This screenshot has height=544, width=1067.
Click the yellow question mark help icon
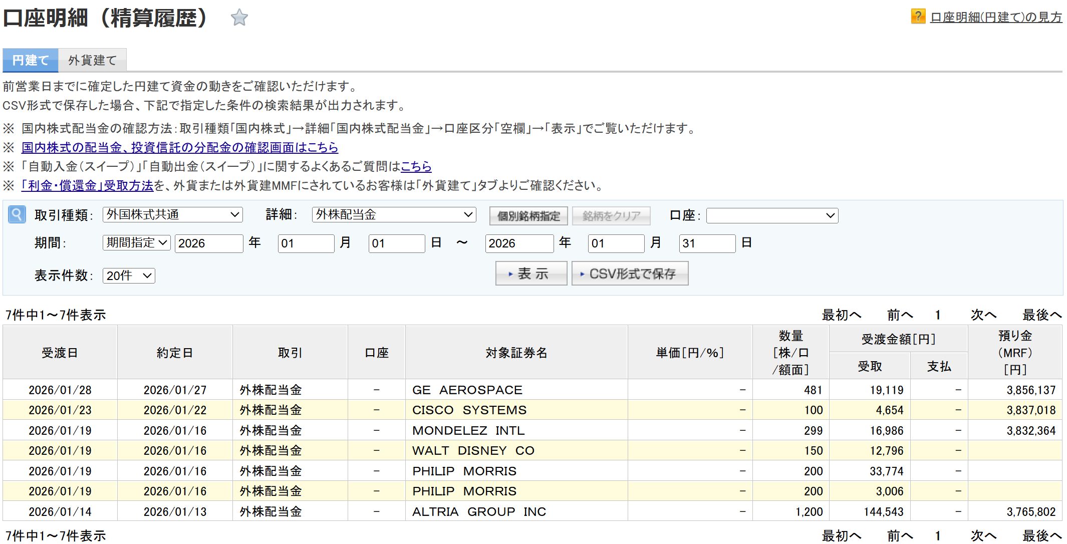917,17
